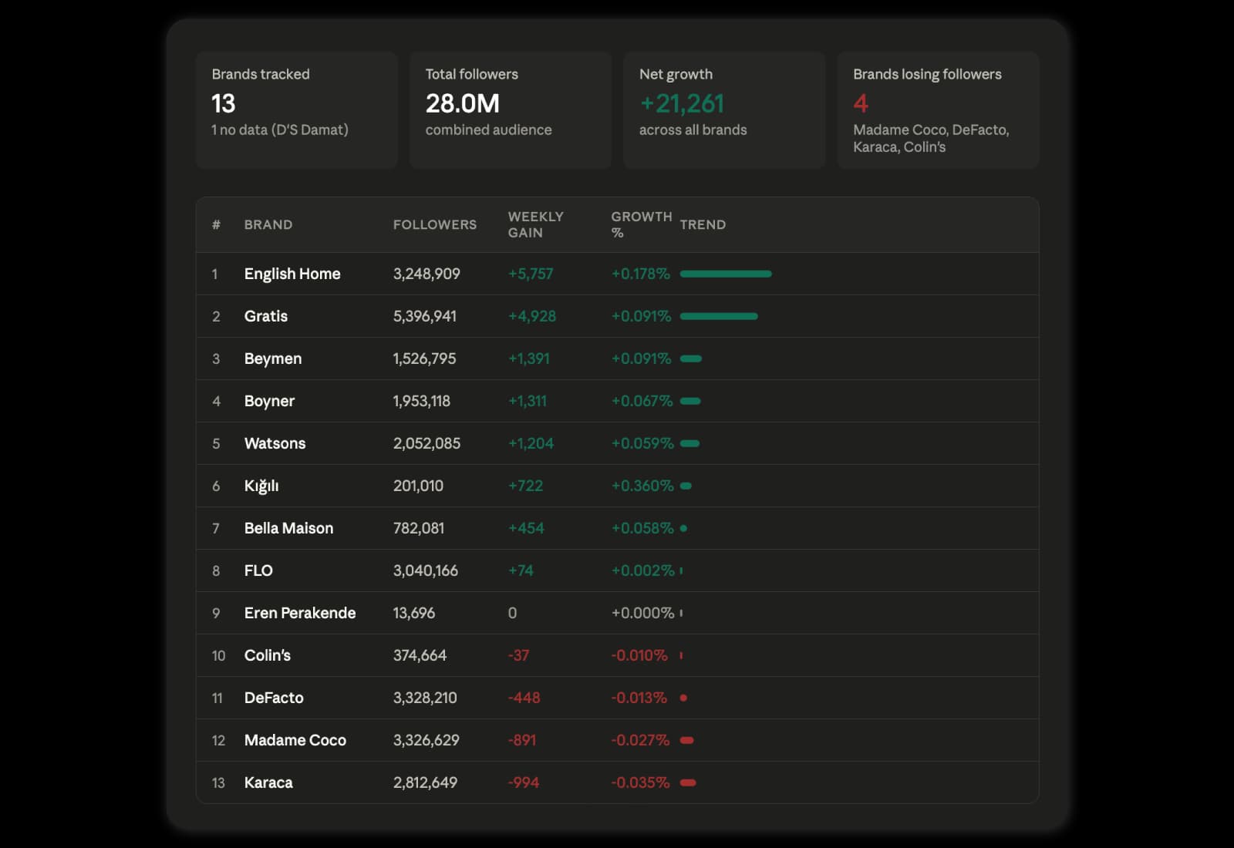1234x848 pixels.
Task: Click the Kığılı brand name
Action: tap(261, 486)
